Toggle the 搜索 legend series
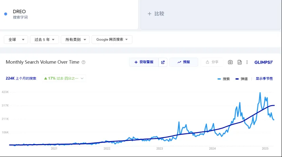 (224, 79)
